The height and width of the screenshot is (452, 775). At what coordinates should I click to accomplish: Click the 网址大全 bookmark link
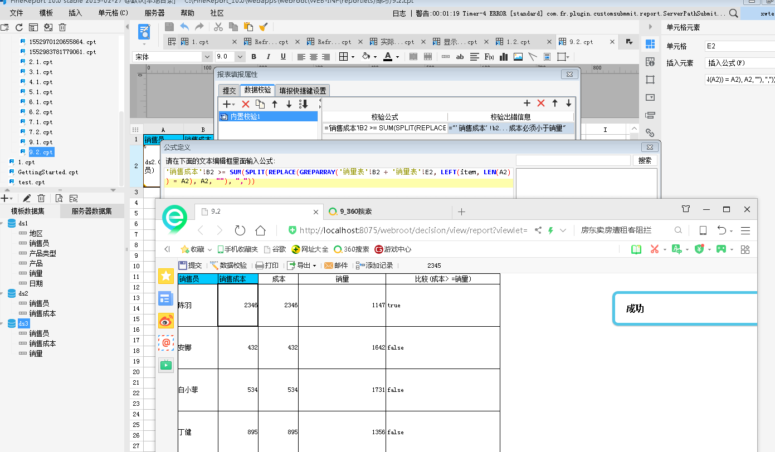pos(310,249)
